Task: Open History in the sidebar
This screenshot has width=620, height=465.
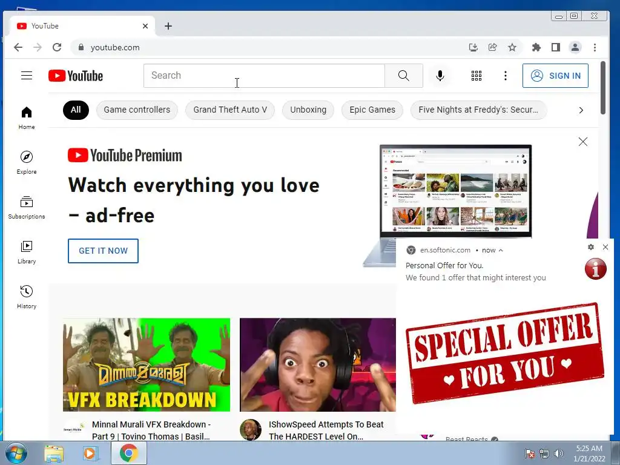Action: point(27,297)
